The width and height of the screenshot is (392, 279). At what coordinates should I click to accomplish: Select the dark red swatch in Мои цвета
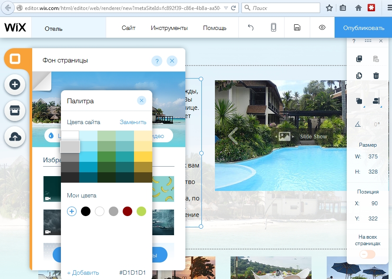pyautogui.click(x=127, y=211)
